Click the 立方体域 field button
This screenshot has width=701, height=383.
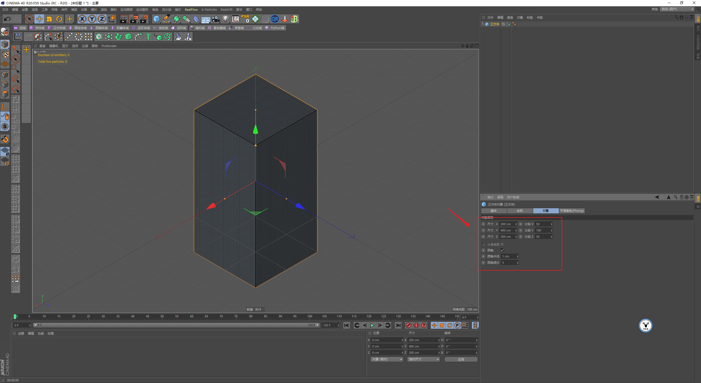pos(57,28)
